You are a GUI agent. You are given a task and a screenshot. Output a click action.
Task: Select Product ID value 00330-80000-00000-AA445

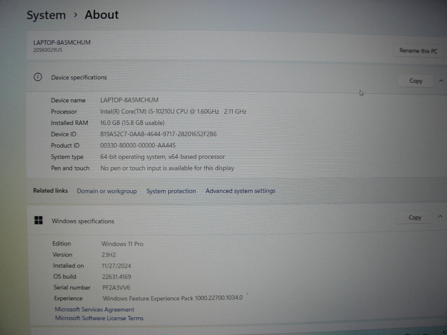138,145
